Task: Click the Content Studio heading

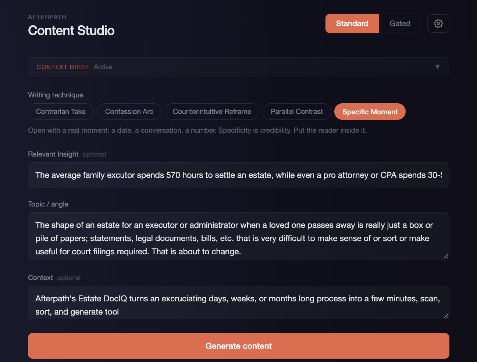Action: (71, 31)
